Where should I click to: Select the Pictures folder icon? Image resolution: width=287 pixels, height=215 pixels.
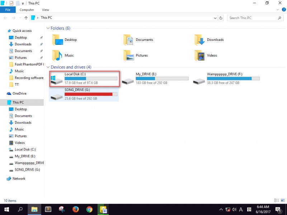(128, 56)
